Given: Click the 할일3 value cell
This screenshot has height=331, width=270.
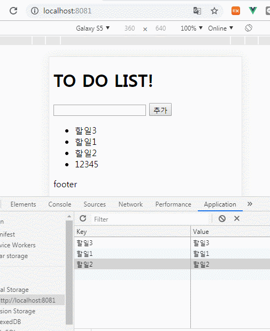Looking at the screenshot, I should (x=230, y=243).
